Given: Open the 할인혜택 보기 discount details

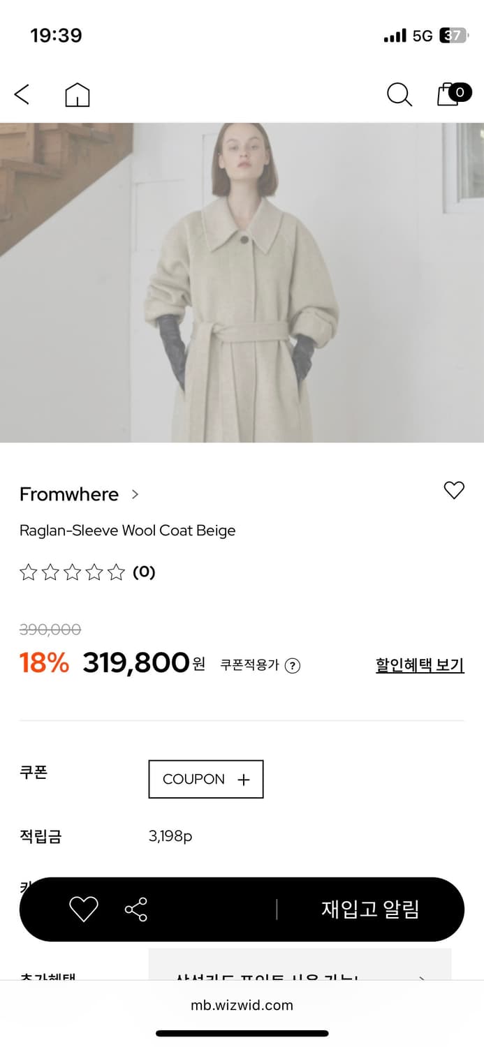Looking at the screenshot, I should coord(420,665).
